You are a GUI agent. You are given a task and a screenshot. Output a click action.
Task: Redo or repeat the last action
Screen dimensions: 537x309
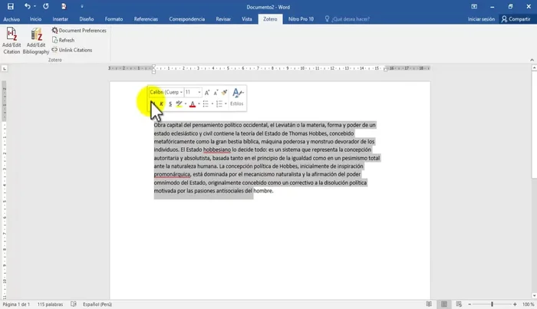[x=46, y=6]
